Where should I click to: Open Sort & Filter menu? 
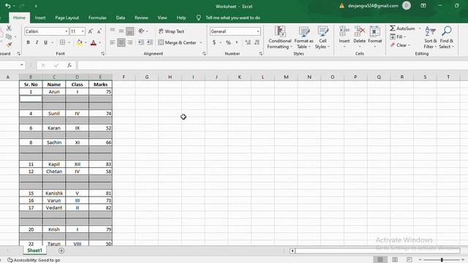point(431,37)
